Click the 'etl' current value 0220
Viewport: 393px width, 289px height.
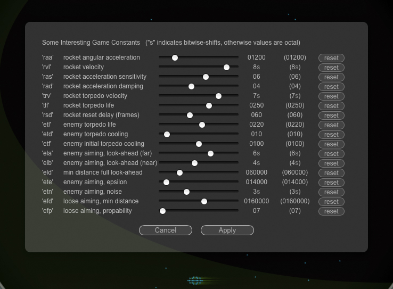[256, 125]
